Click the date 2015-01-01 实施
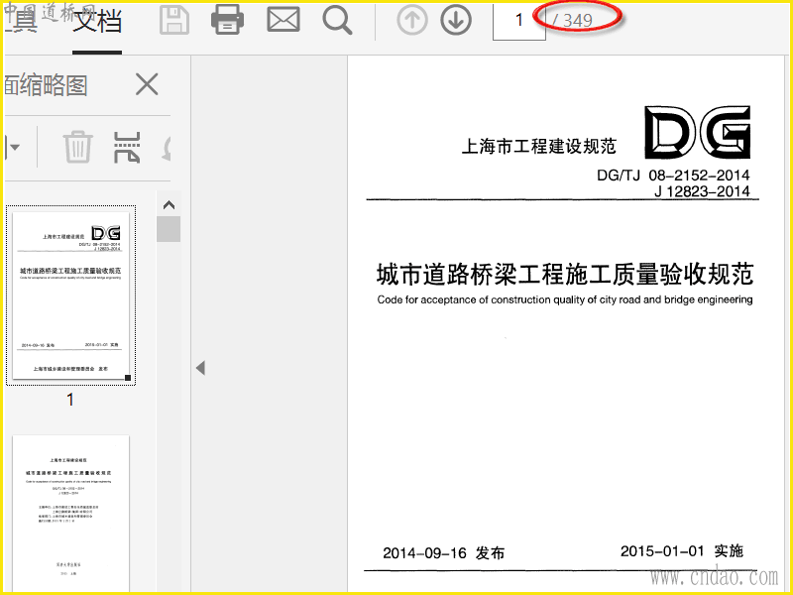 pos(682,551)
